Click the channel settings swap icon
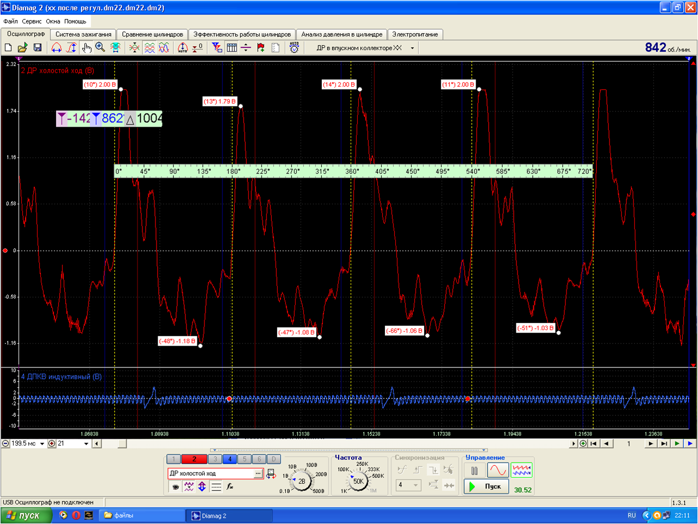The height and width of the screenshot is (524, 698). (271, 473)
